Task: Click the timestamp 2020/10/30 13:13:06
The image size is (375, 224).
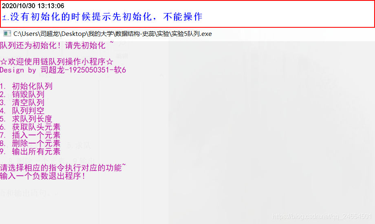Action: click(33, 6)
